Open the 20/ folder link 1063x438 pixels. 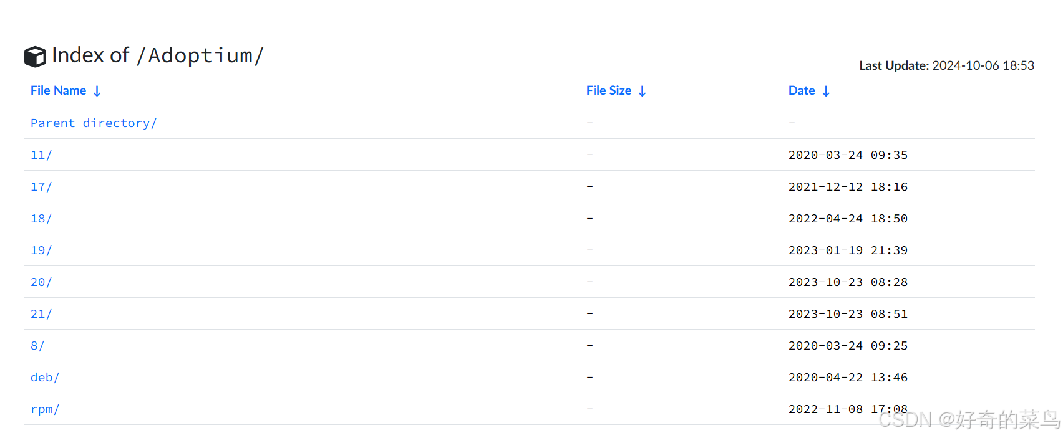tap(41, 282)
